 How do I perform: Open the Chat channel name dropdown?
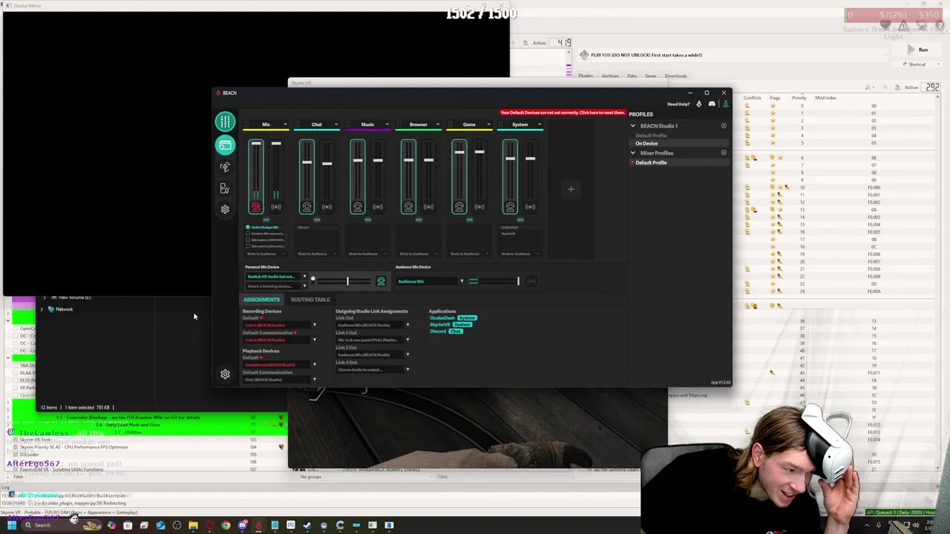[x=336, y=125]
